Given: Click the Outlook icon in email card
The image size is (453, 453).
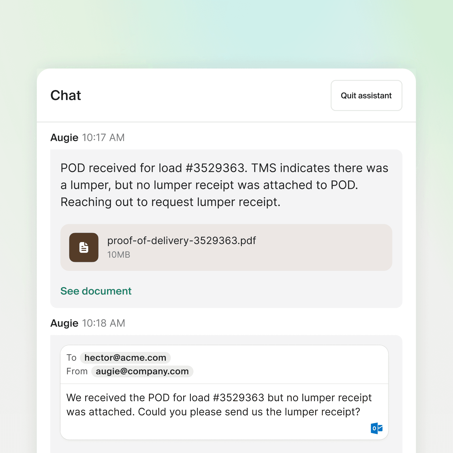Looking at the screenshot, I should [377, 428].
